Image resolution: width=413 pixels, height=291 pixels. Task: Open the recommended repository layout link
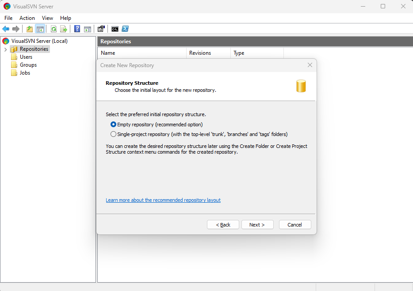[x=163, y=200]
